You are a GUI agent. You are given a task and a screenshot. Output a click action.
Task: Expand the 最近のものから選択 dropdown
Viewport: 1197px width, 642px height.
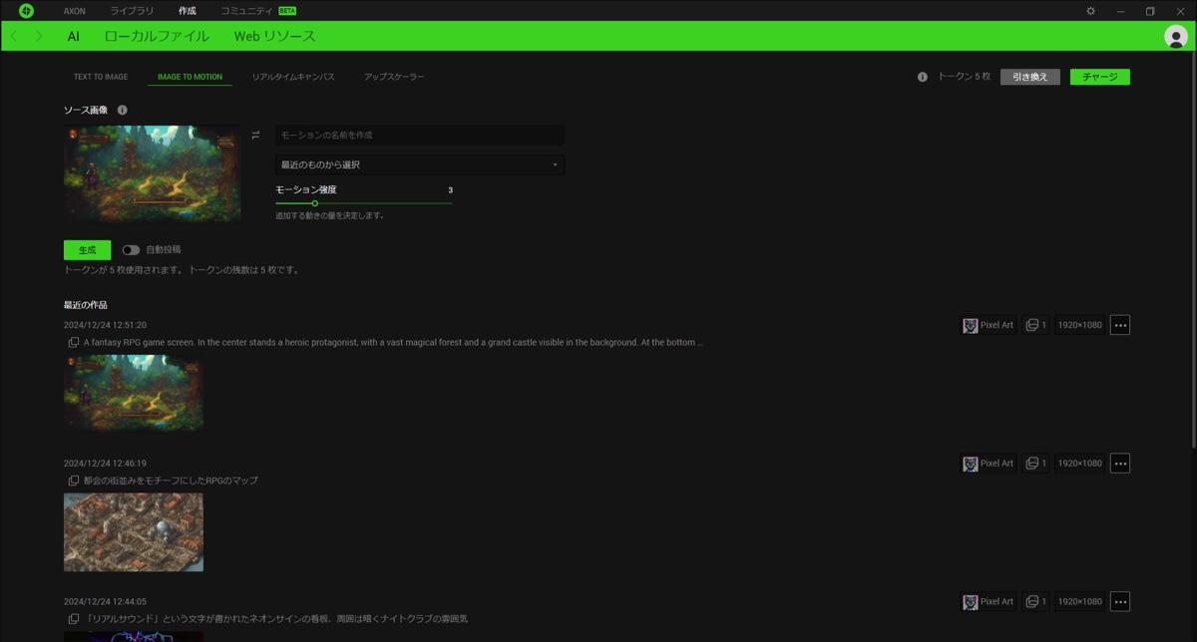tap(419, 164)
